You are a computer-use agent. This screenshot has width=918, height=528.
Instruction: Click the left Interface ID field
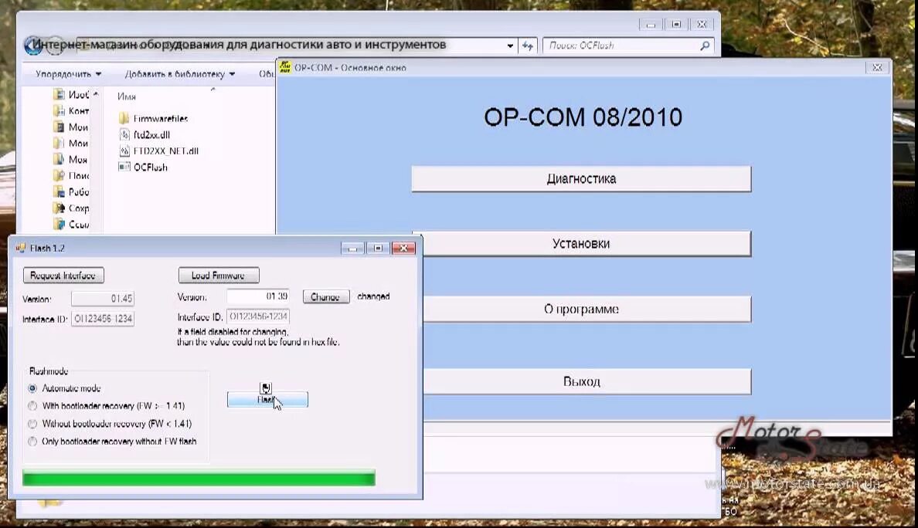tap(103, 319)
